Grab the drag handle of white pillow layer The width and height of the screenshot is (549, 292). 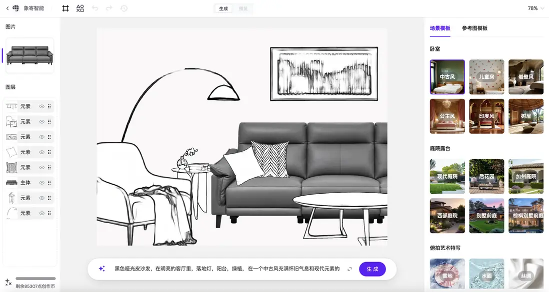click(x=49, y=152)
